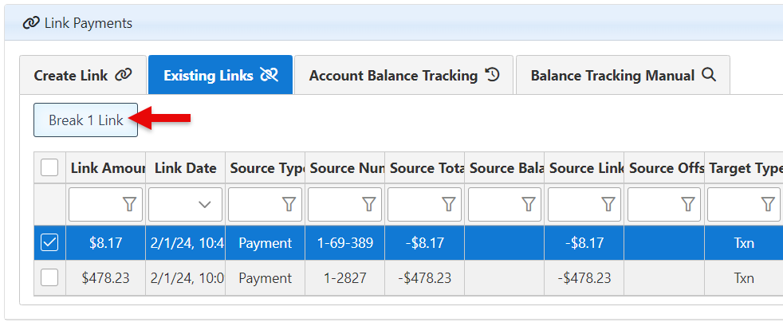The image size is (783, 330).
Task: Click the filter icon under Source Offset column
Action: (x=687, y=205)
